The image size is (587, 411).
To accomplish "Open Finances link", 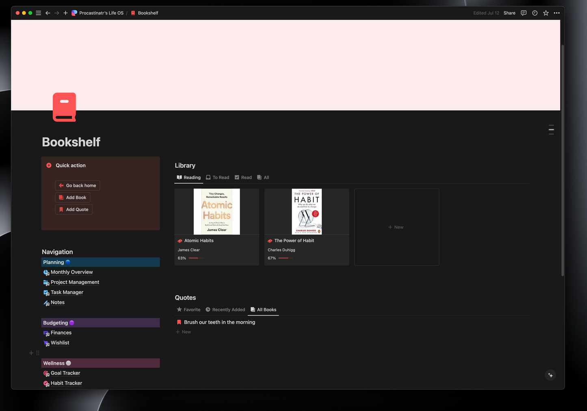I will pos(61,333).
